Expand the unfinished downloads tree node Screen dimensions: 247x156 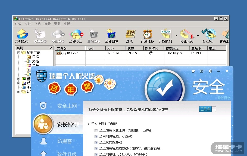click(18, 79)
